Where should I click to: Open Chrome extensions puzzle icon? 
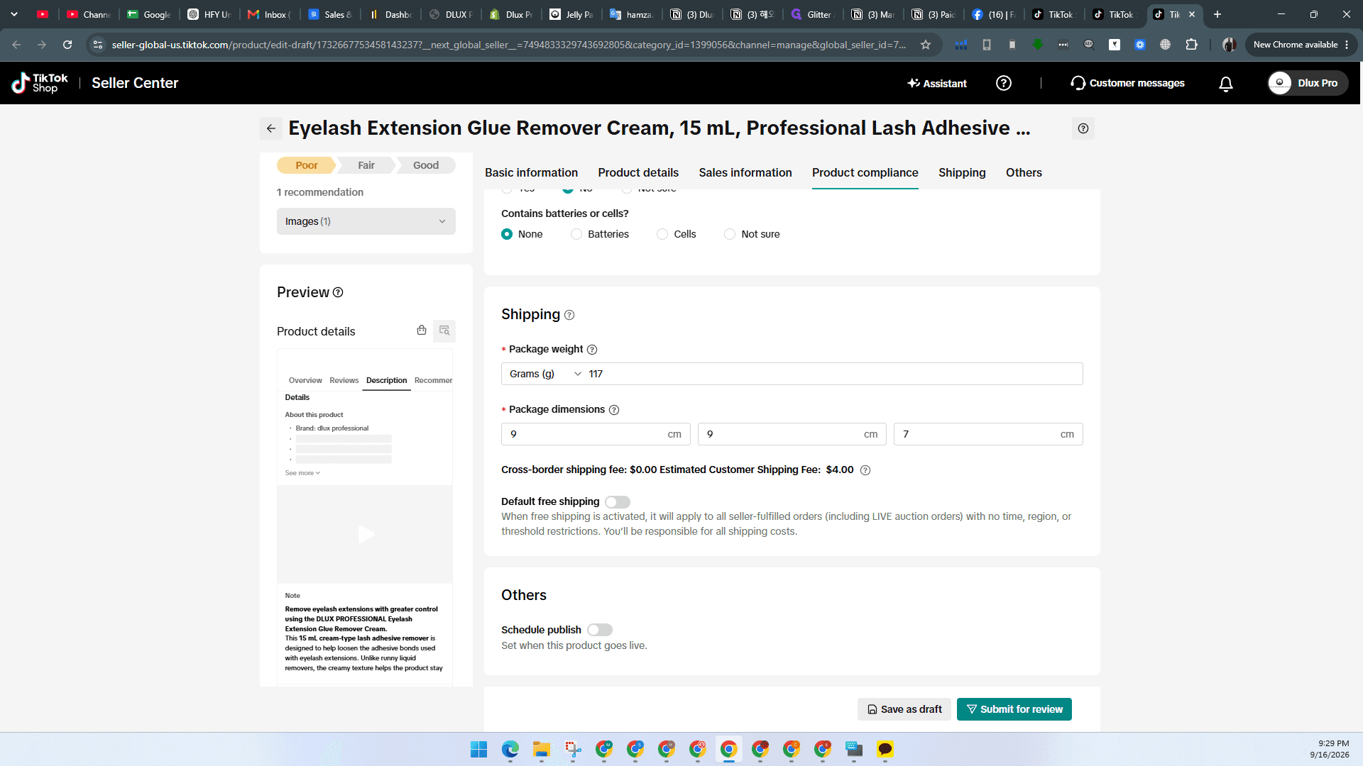(x=1191, y=45)
